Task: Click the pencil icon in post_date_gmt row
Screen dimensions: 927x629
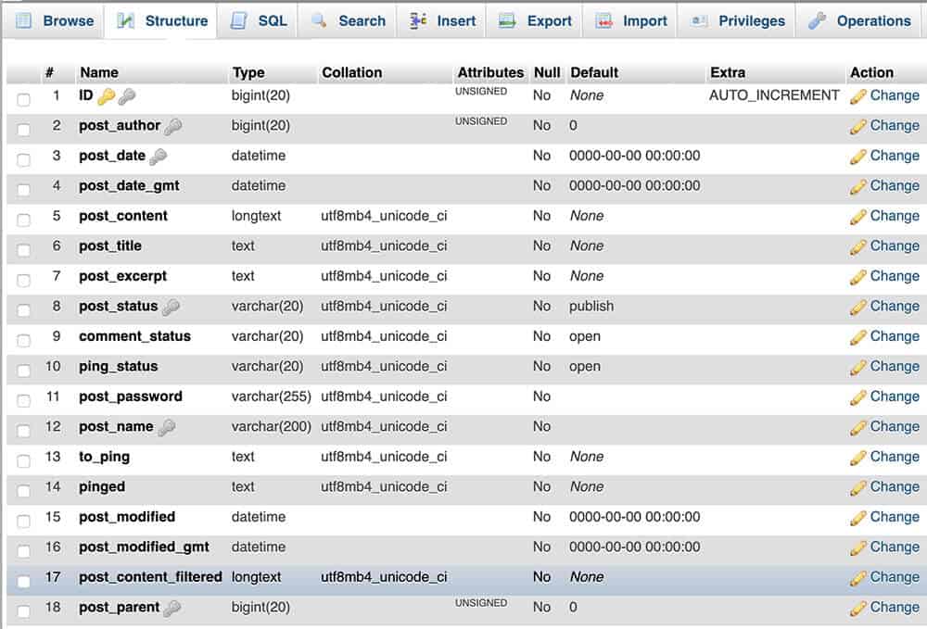Action: (857, 187)
